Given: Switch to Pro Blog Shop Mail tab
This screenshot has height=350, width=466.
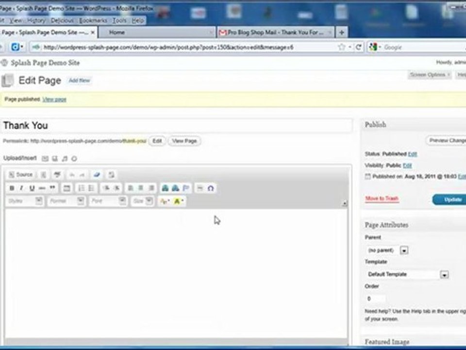Looking at the screenshot, I should coord(276,33).
